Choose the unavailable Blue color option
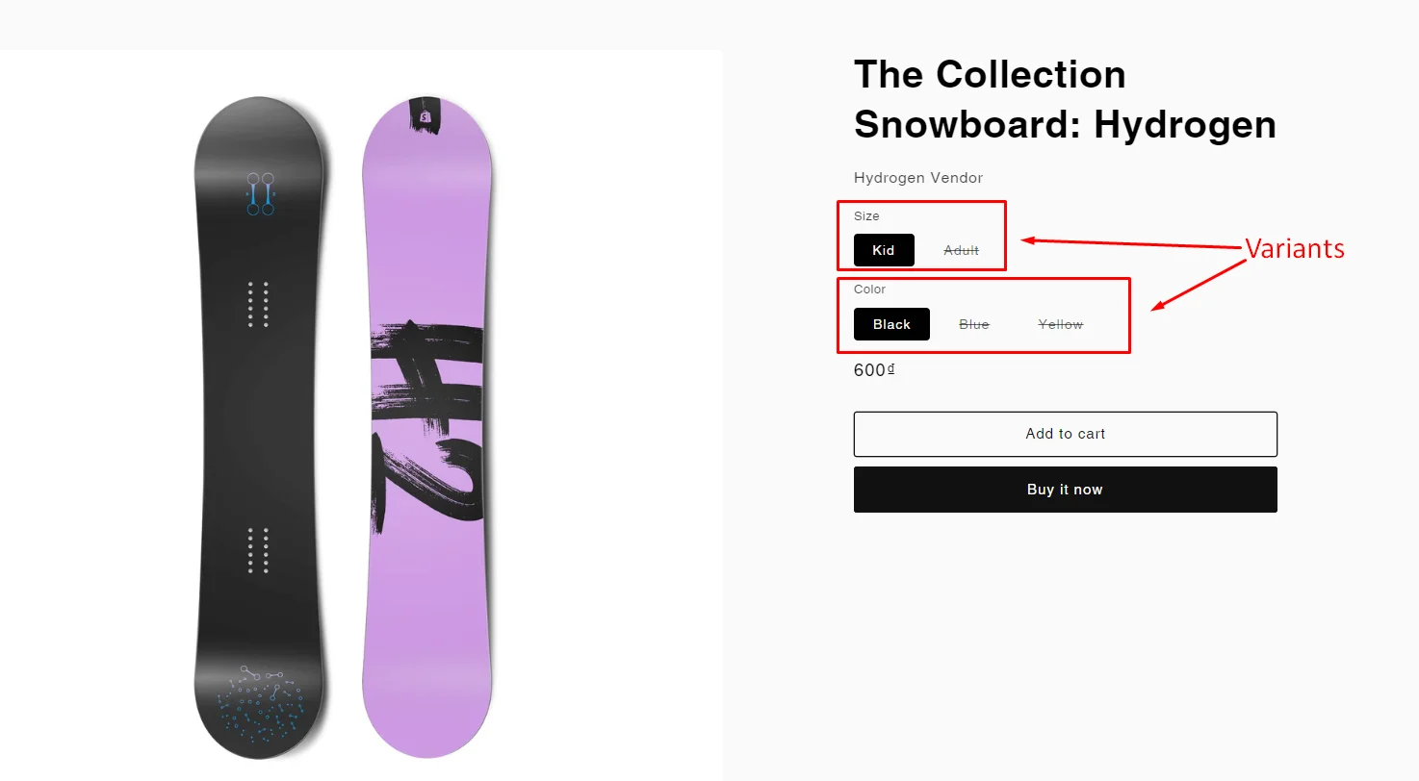Image resolution: width=1419 pixels, height=781 pixels. [x=973, y=324]
